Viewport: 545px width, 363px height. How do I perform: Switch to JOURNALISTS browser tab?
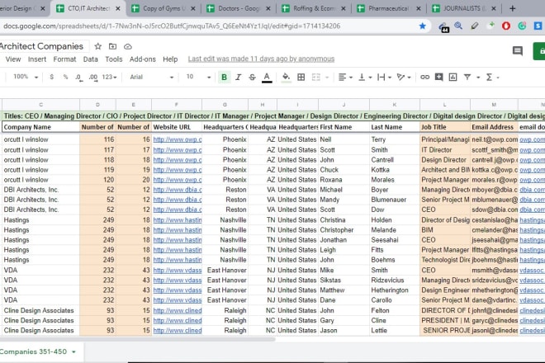[x=464, y=8]
